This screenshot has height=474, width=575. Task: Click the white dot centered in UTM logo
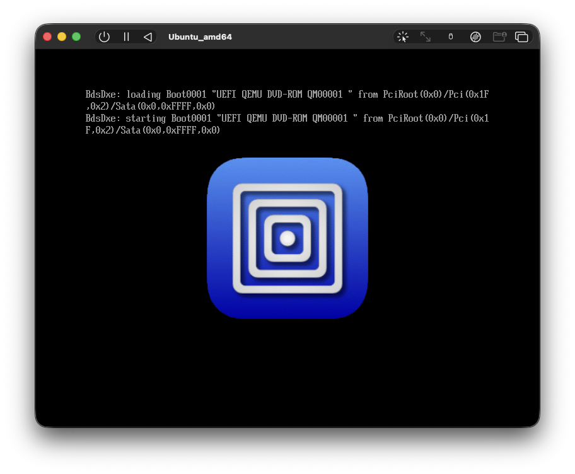(287, 238)
